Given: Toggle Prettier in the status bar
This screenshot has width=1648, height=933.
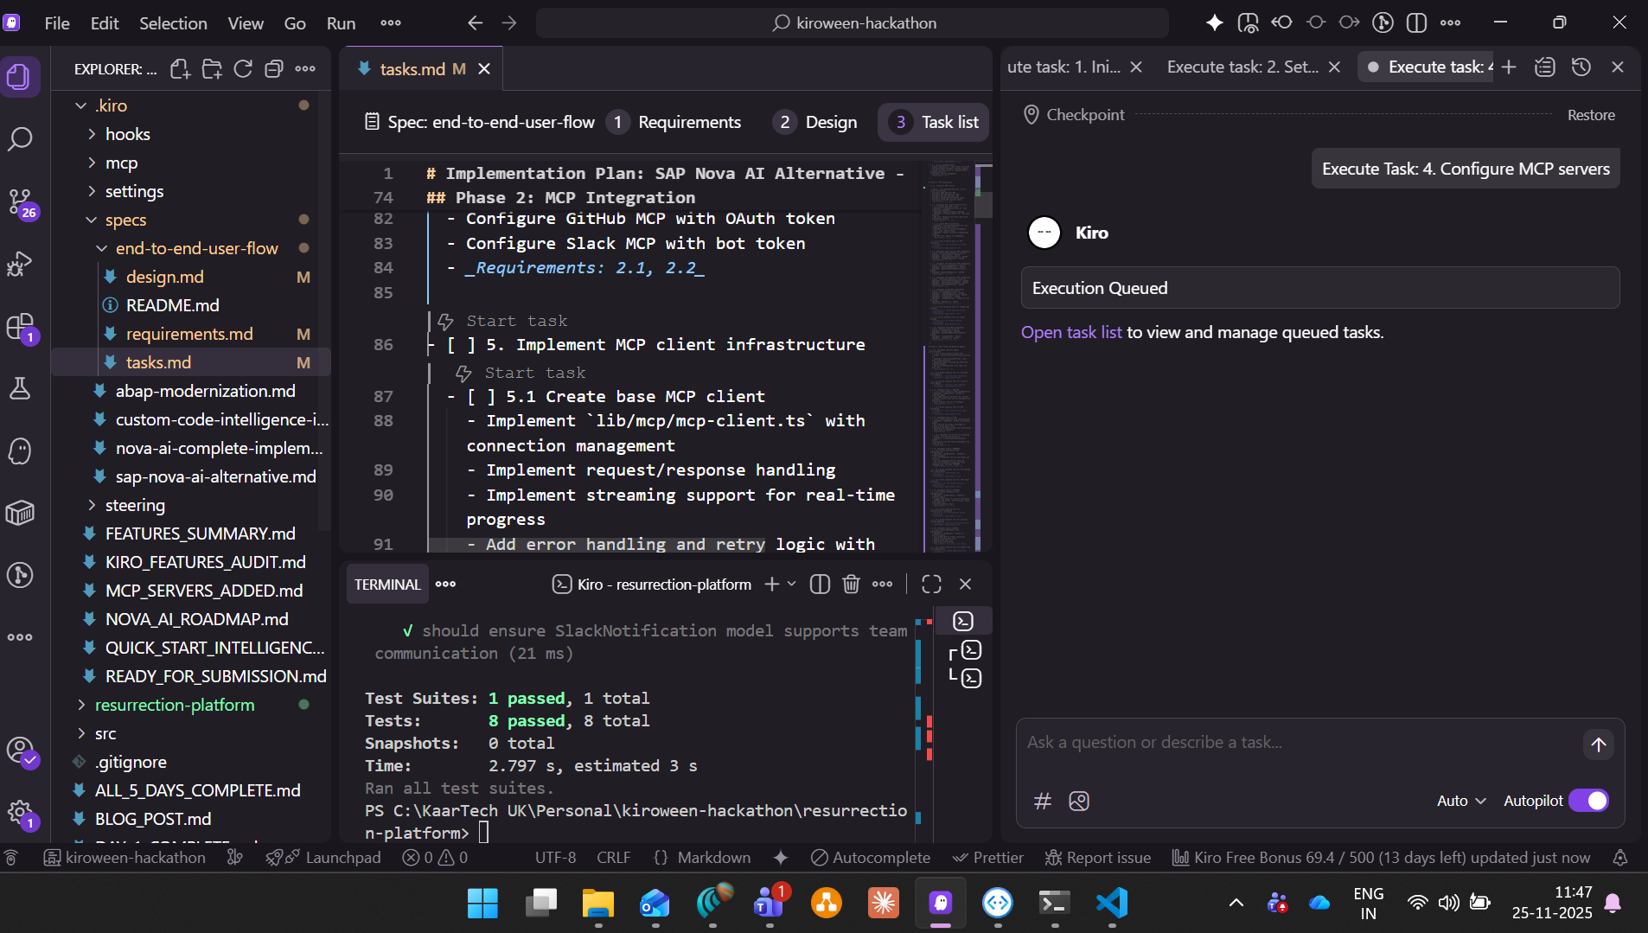Looking at the screenshot, I should pos(987,858).
